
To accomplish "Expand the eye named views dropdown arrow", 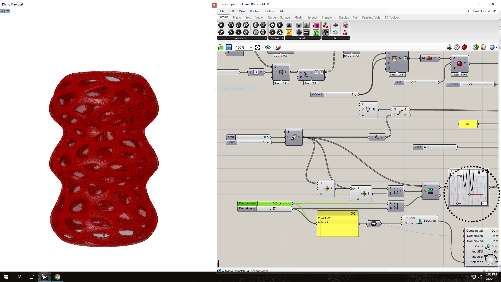I will coord(273,48).
